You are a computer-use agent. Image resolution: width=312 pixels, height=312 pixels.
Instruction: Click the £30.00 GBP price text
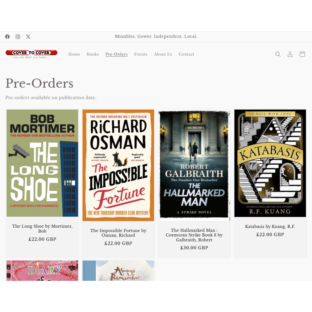194,248
